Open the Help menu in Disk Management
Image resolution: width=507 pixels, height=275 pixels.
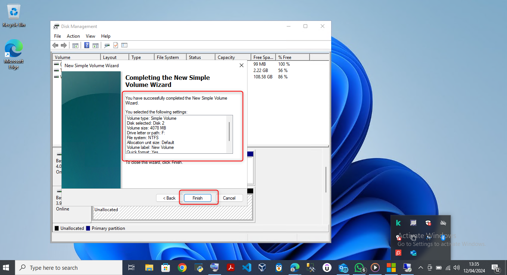pyautogui.click(x=106, y=36)
